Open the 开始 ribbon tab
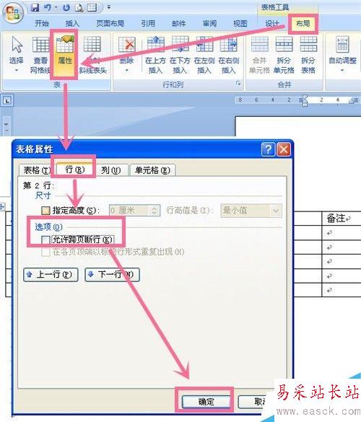This screenshot has height=422, width=361. pyautogui.click(x=41, y=23)
